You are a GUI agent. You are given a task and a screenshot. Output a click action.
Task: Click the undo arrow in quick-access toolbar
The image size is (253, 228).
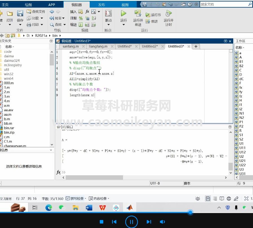170,4
